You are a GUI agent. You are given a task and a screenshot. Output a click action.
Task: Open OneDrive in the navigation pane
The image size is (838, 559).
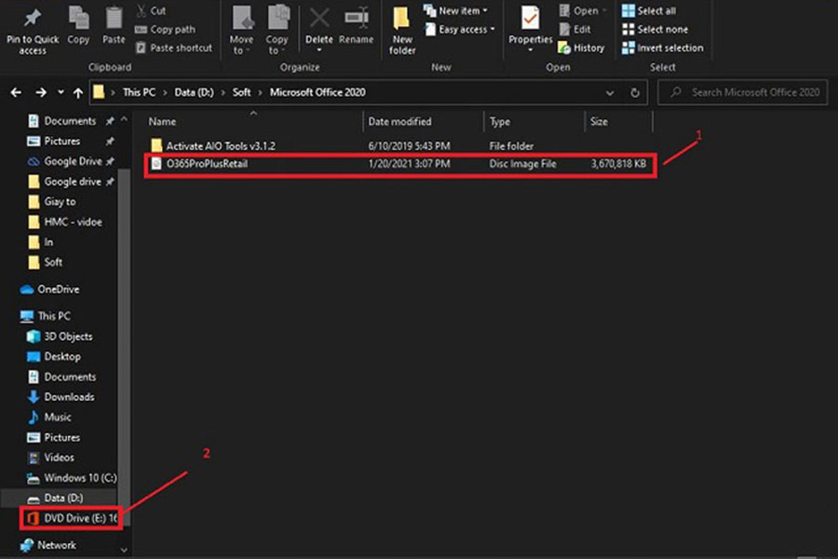click(x=49, y=290)
